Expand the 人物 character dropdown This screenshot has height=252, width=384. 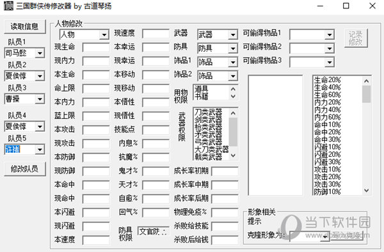tap(104, 35)
